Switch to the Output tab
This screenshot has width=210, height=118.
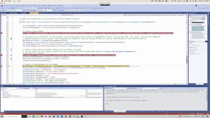click(167, 111)
